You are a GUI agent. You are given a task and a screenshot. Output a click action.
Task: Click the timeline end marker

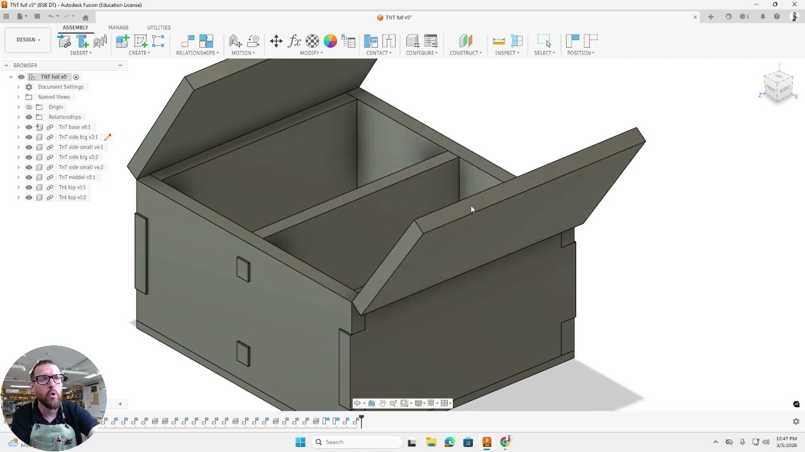[361, 421]
